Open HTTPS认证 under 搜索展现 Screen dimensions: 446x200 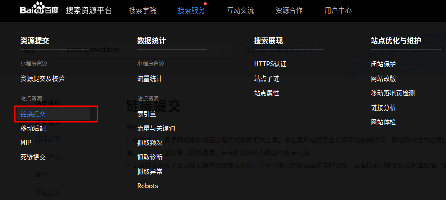270,64
